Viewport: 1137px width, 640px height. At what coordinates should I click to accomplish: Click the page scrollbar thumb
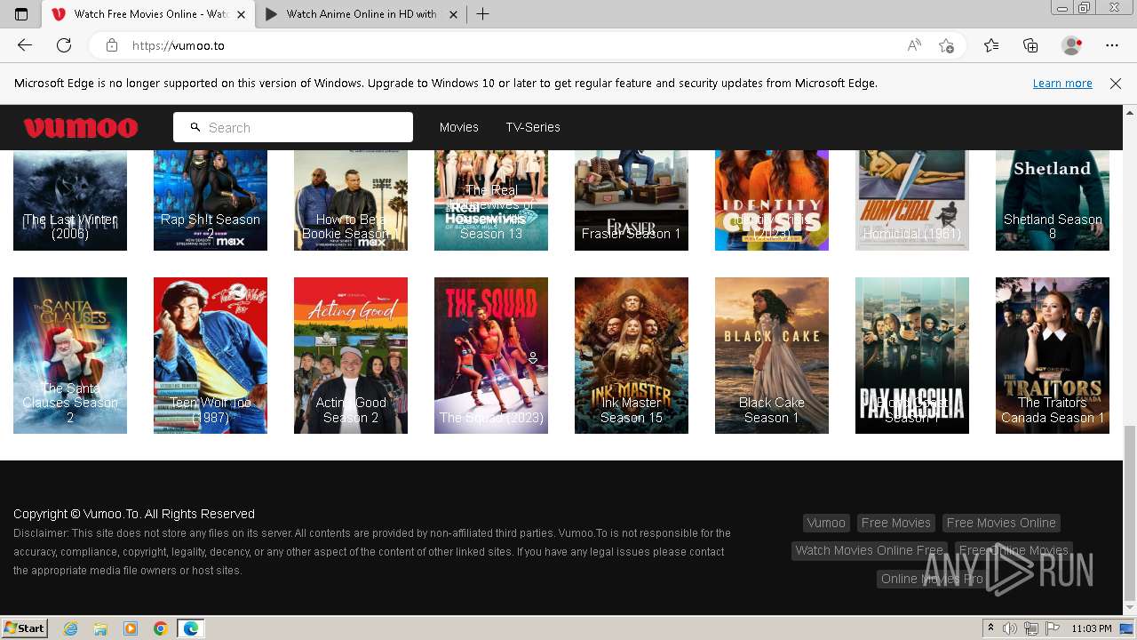point(1130,514)
